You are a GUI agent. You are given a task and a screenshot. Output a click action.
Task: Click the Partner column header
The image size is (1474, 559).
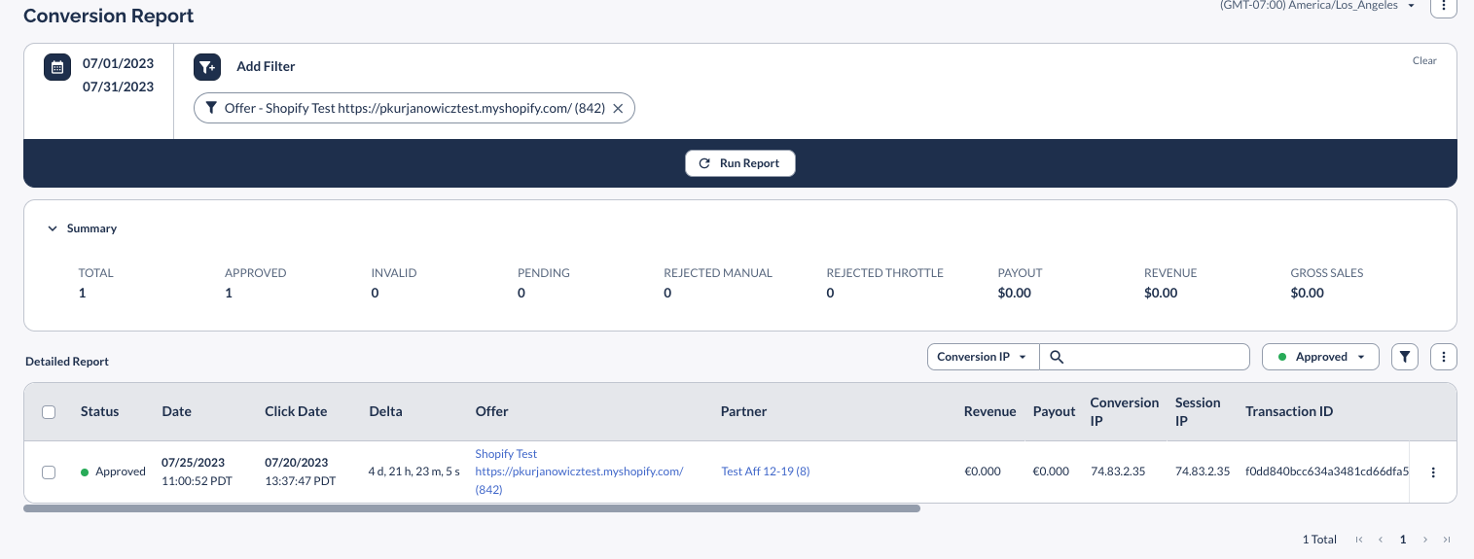tap(743, 412)
